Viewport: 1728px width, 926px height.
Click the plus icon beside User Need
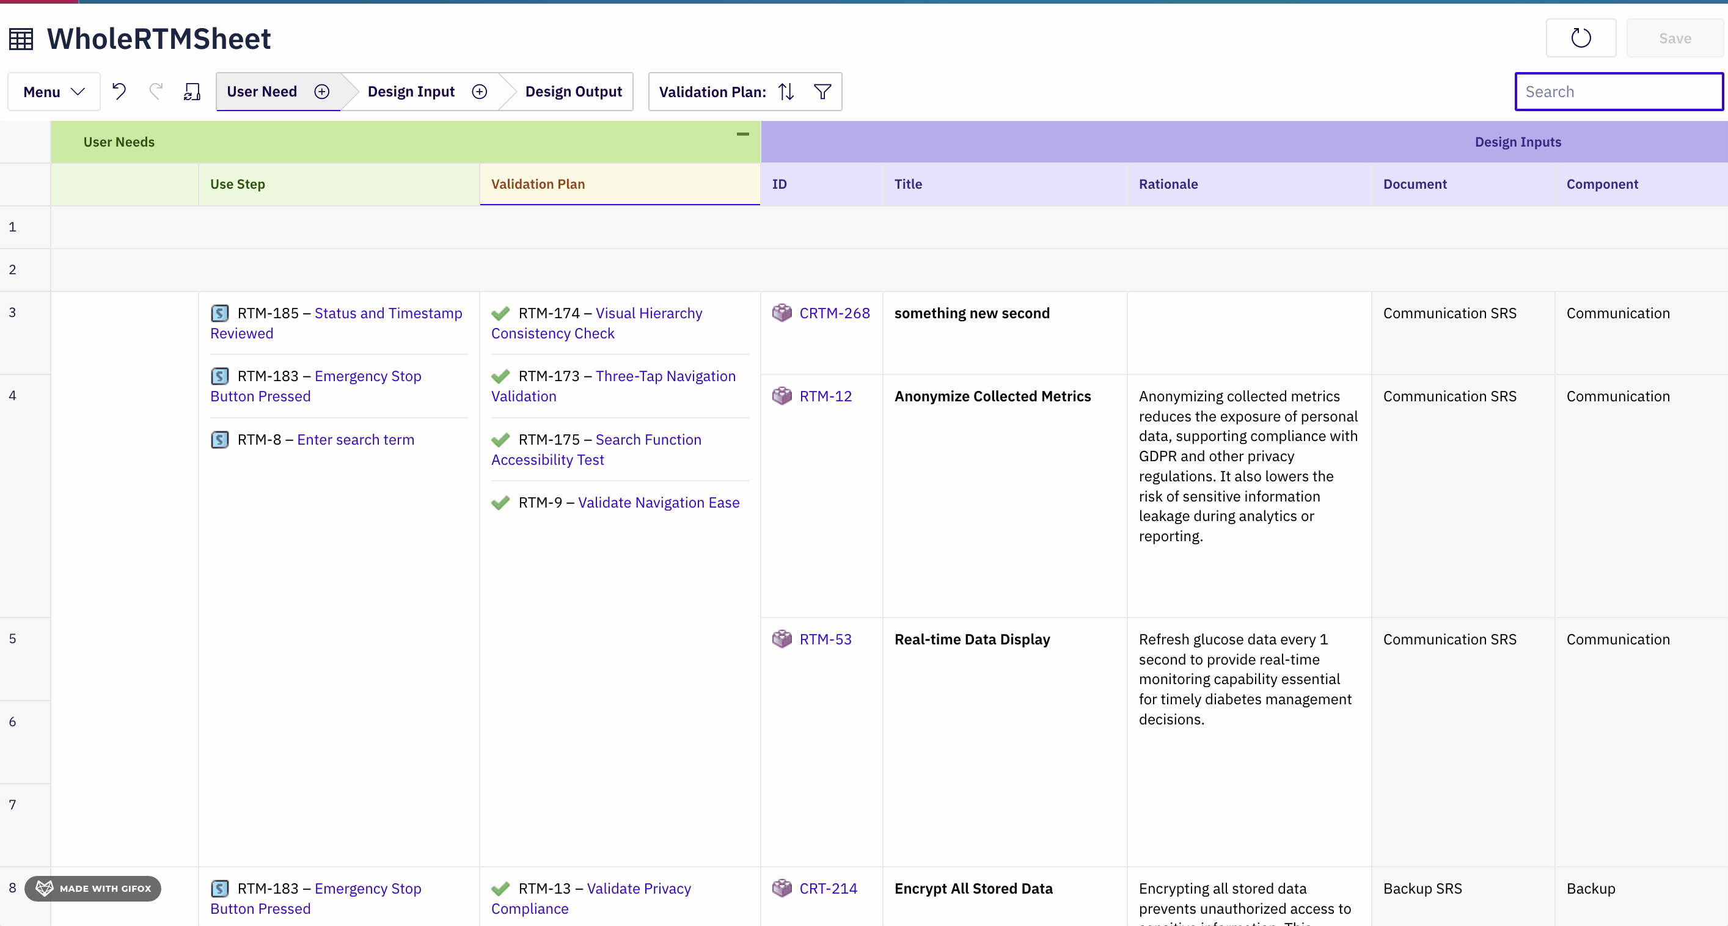pyautogui.click(x=322, y=91)
